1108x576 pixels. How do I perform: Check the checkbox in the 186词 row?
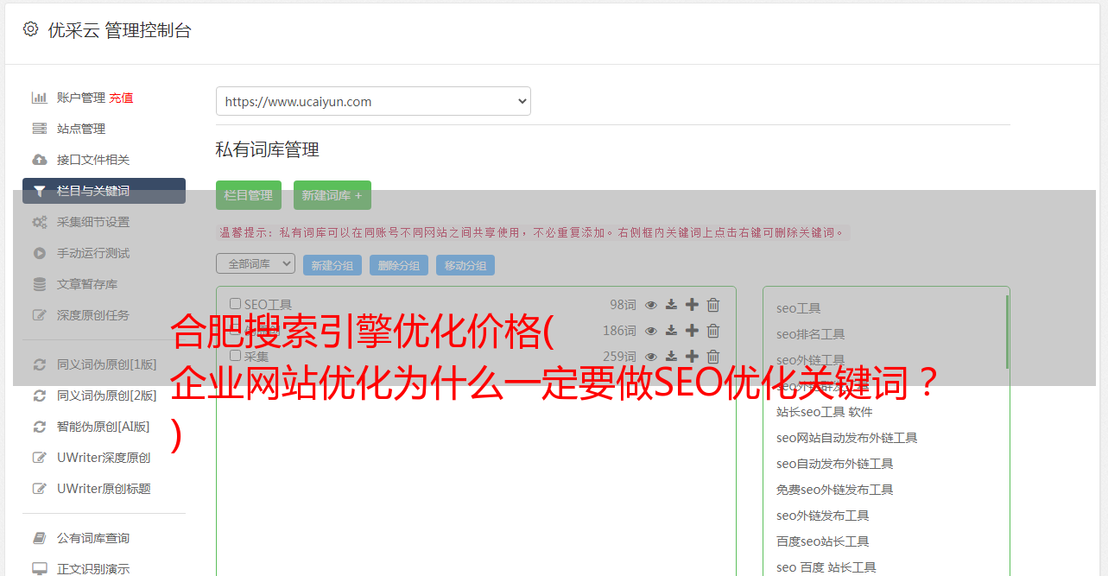pyautogui.click(x=235, y=330)
